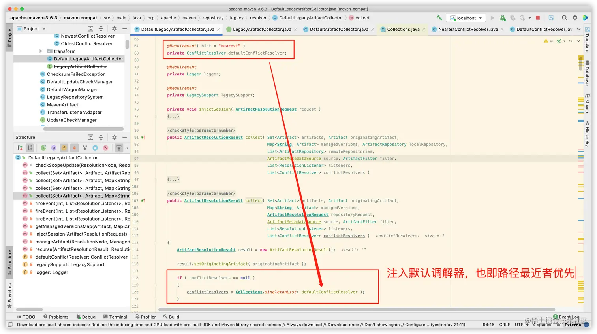Select ChecksumFailedException in project tree
The image size is (597, 334).
click(x=73, y=74)
